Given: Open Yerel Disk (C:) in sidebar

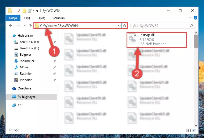Looking at the screenshot, I should (x=27, y=42).
